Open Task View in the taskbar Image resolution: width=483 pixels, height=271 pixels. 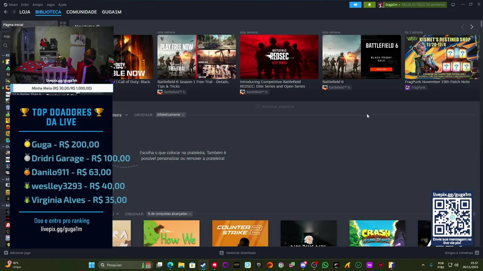[159, 265]
